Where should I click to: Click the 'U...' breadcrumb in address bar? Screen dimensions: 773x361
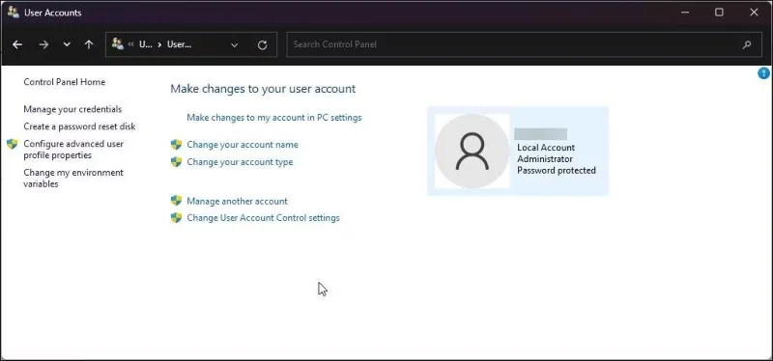point(146,44)
